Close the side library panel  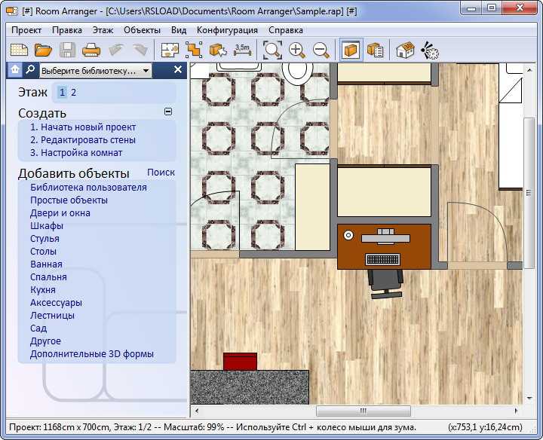coord(178,70)
